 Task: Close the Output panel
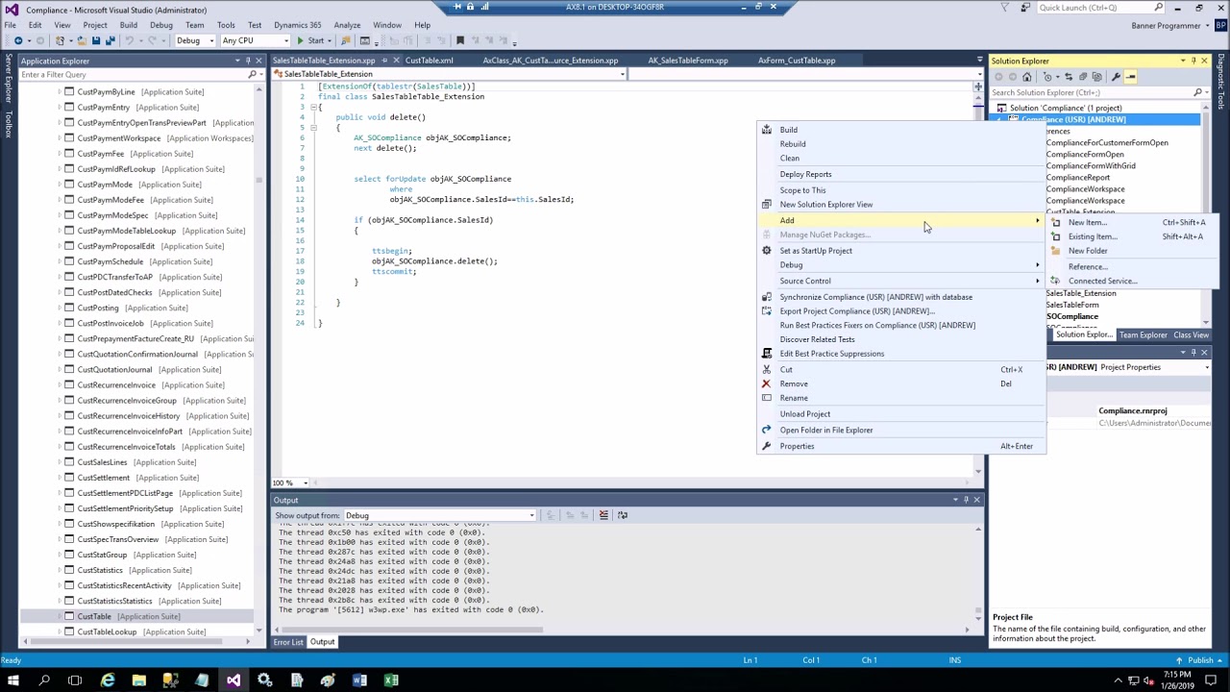(x=976, y=500)
